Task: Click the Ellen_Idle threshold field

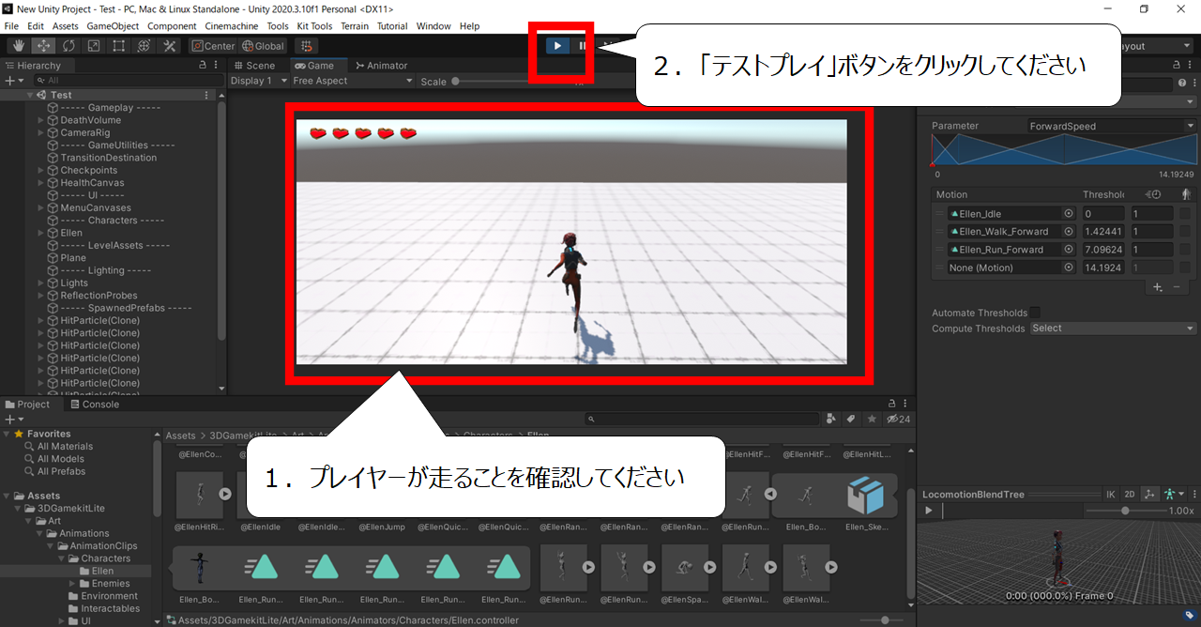Action: pyautogui.click(x=1103, y=214)
